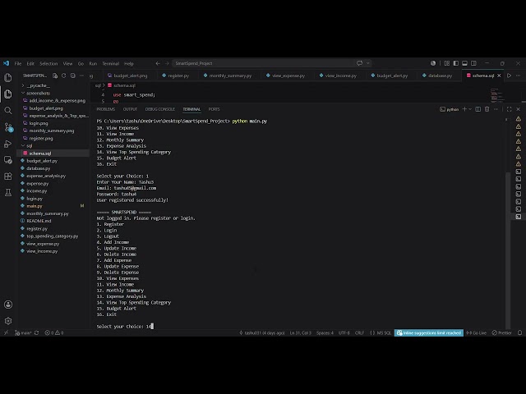Click Go Live in status bar

pyautogui.click(x=477, y=332)
